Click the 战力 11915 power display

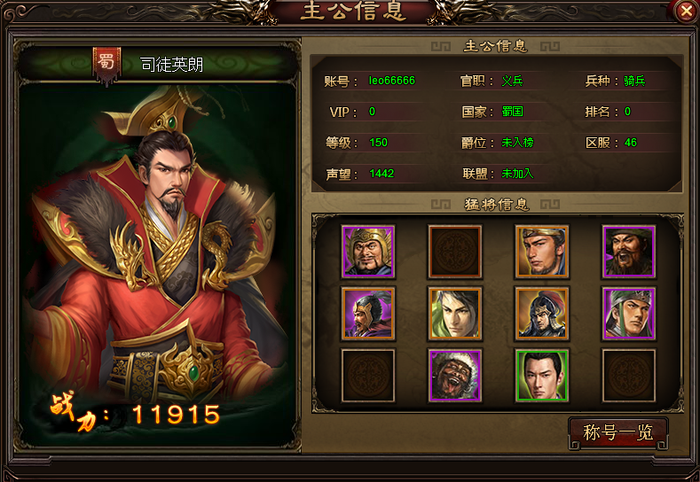point(135,414)
